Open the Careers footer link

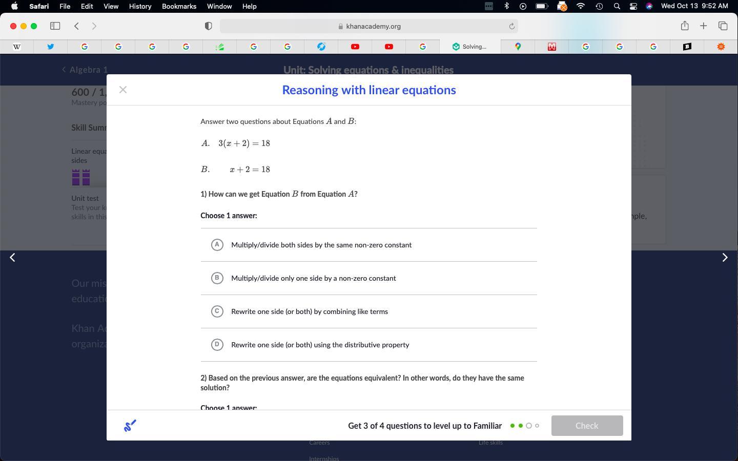[319, 443]
